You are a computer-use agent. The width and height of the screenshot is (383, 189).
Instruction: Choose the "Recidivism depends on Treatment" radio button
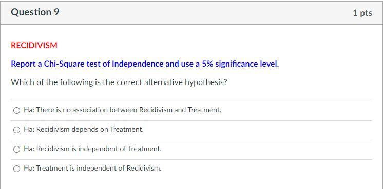16,130
